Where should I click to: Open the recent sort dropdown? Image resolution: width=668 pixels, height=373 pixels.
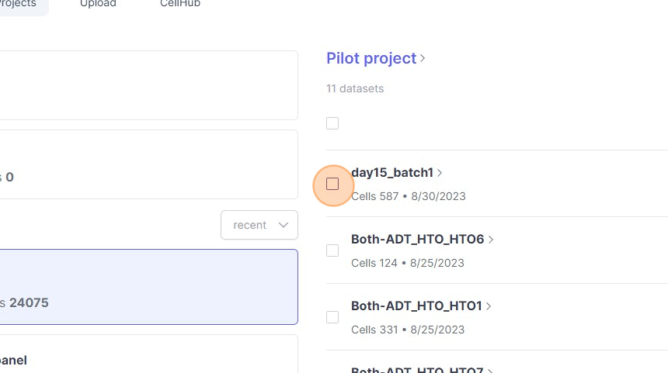click(259, 225)
